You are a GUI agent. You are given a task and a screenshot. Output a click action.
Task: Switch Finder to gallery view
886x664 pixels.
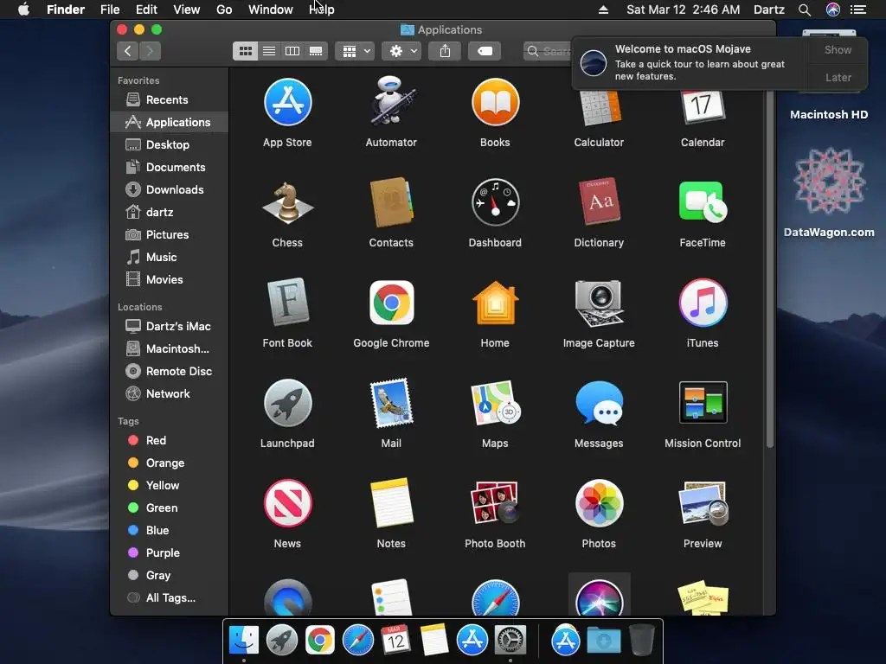tap(316, 51)
